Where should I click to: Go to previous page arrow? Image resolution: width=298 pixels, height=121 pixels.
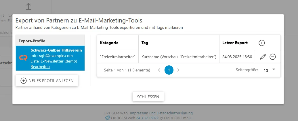click(x=159, y=70)
